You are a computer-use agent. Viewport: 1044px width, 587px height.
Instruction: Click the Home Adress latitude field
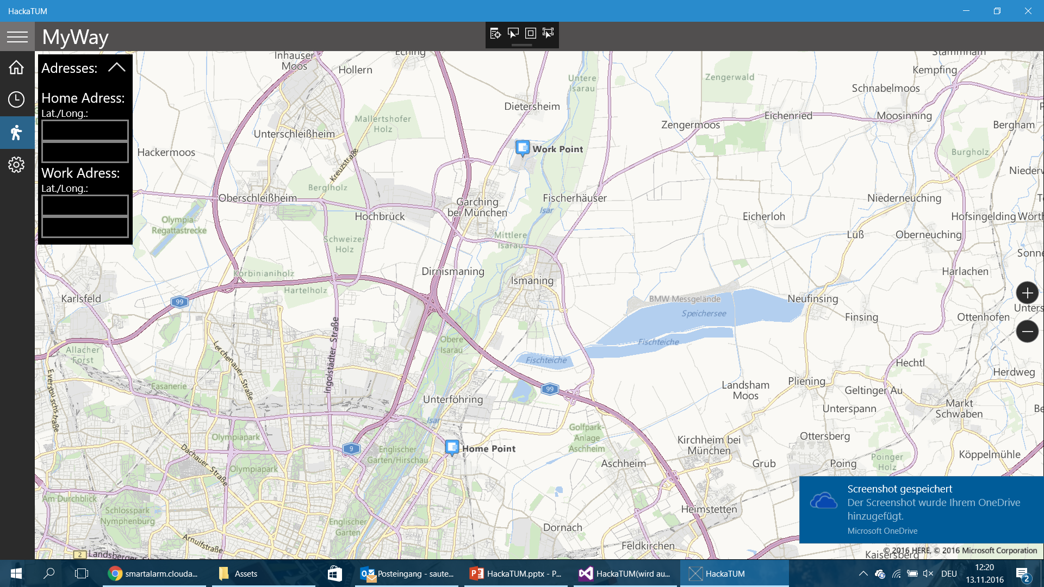point(85,130)
